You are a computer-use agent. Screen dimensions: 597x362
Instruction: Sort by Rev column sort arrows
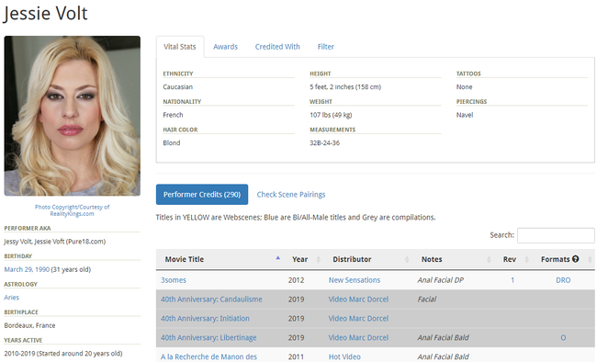[527, 259]
